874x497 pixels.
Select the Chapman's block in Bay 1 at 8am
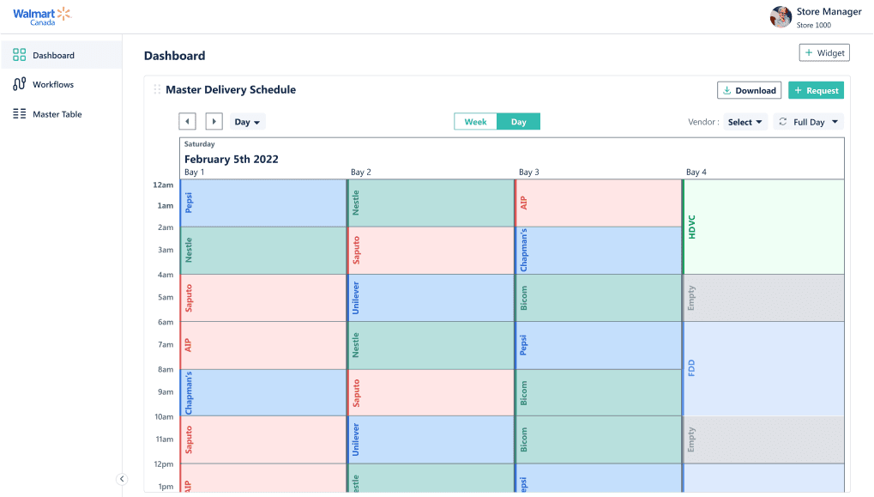(x=263, y=392)
